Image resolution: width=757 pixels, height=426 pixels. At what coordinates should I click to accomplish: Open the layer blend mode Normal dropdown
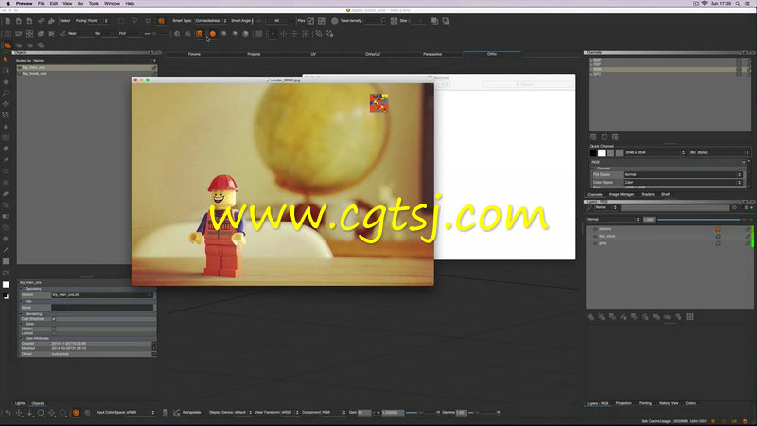[613, 220]
